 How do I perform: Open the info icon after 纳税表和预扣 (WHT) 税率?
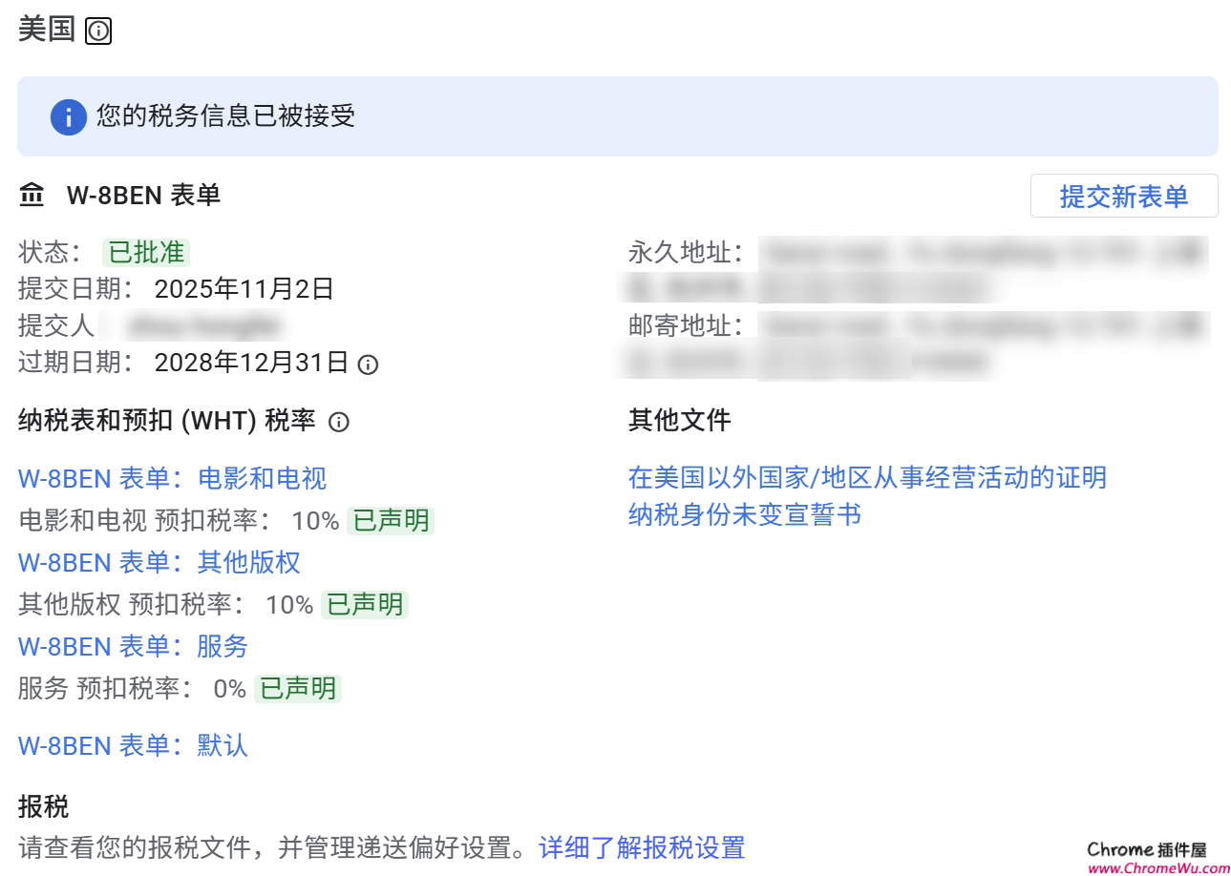pyautogui.click(x=339, y=421)
